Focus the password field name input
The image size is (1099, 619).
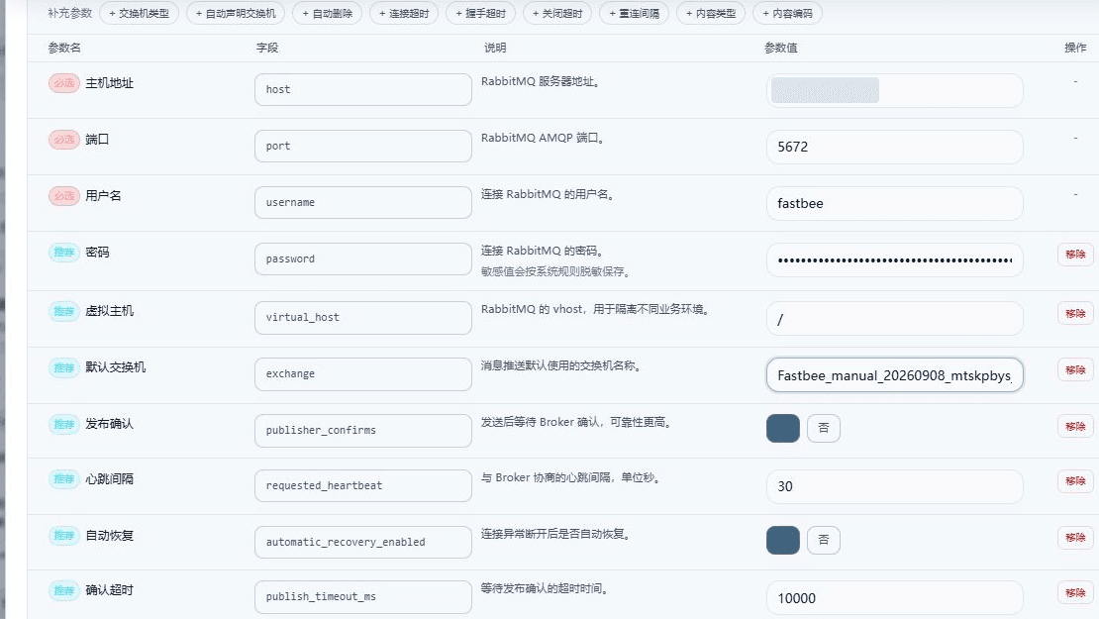point(363,258)
